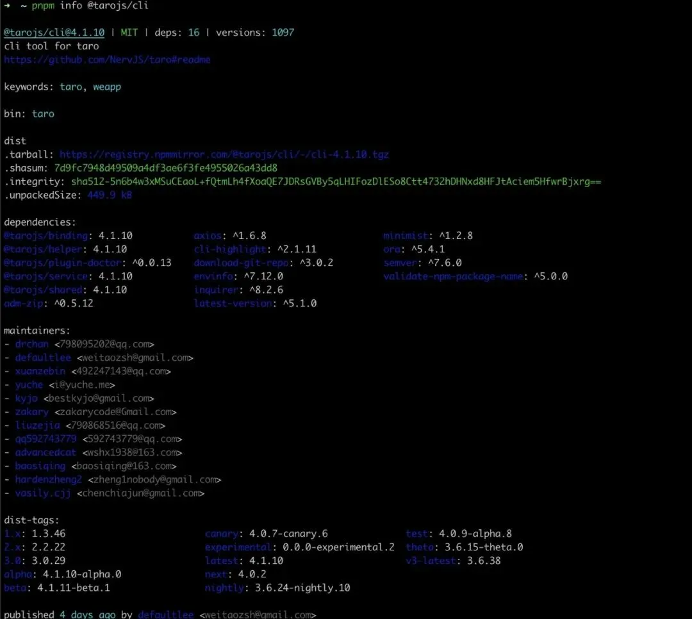Select the MIT license text

coord(129,33)
